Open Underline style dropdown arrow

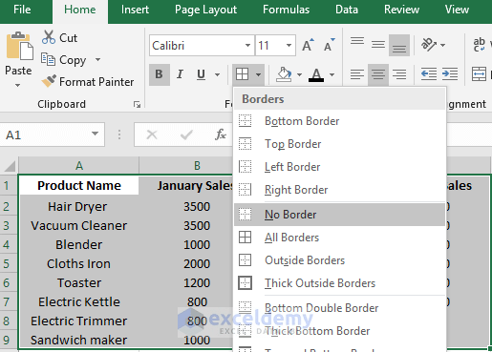[x=218, y=74]
